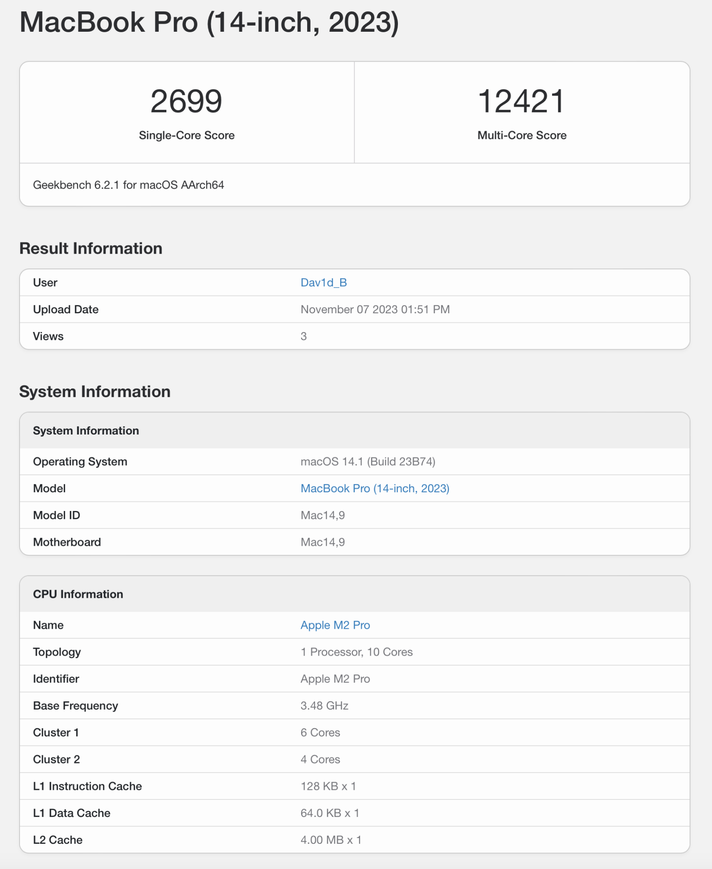Viewport: 712px width, 869px height.
Task: Click the Views row label
Action: tap(48, 336)
